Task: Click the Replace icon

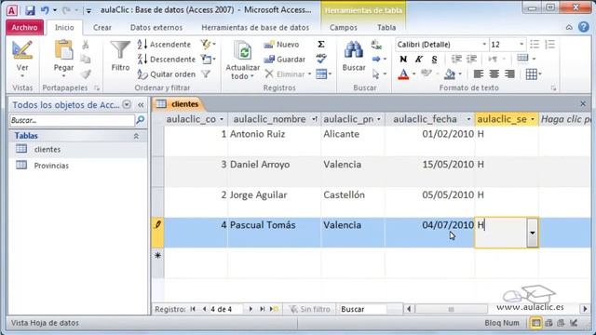Action: point(376,45)
